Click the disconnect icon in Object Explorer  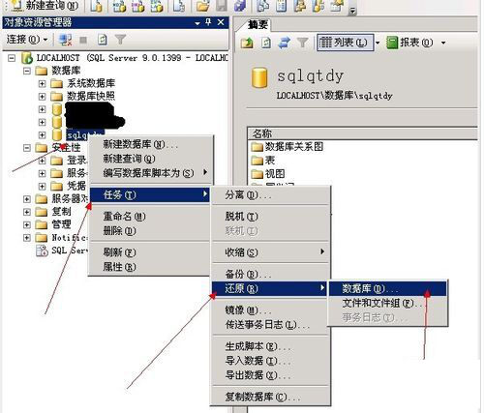[x=65, y=40]
